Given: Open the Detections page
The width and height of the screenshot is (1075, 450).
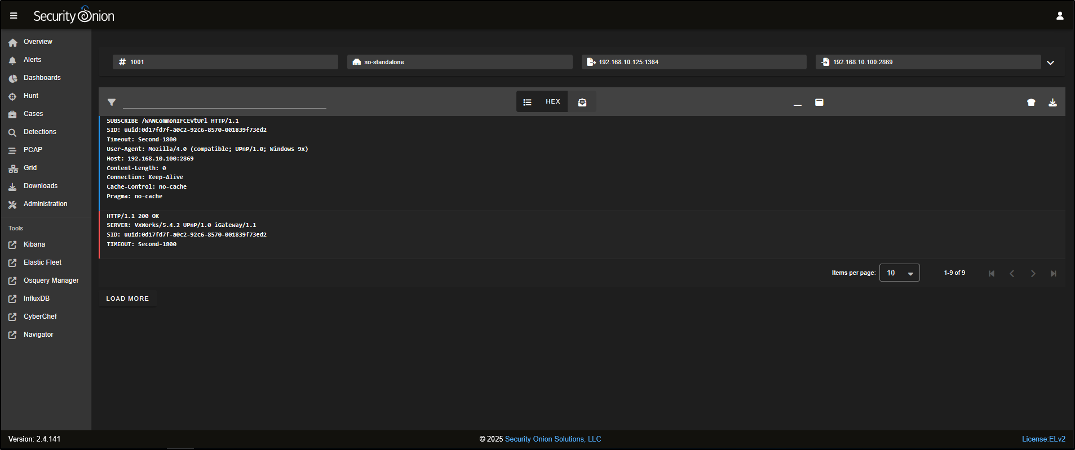Looking at the screenshot, I should [39, 132].
